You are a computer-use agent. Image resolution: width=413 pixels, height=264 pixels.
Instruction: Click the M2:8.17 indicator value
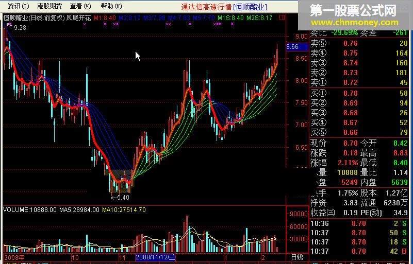(x=129, y=18)
